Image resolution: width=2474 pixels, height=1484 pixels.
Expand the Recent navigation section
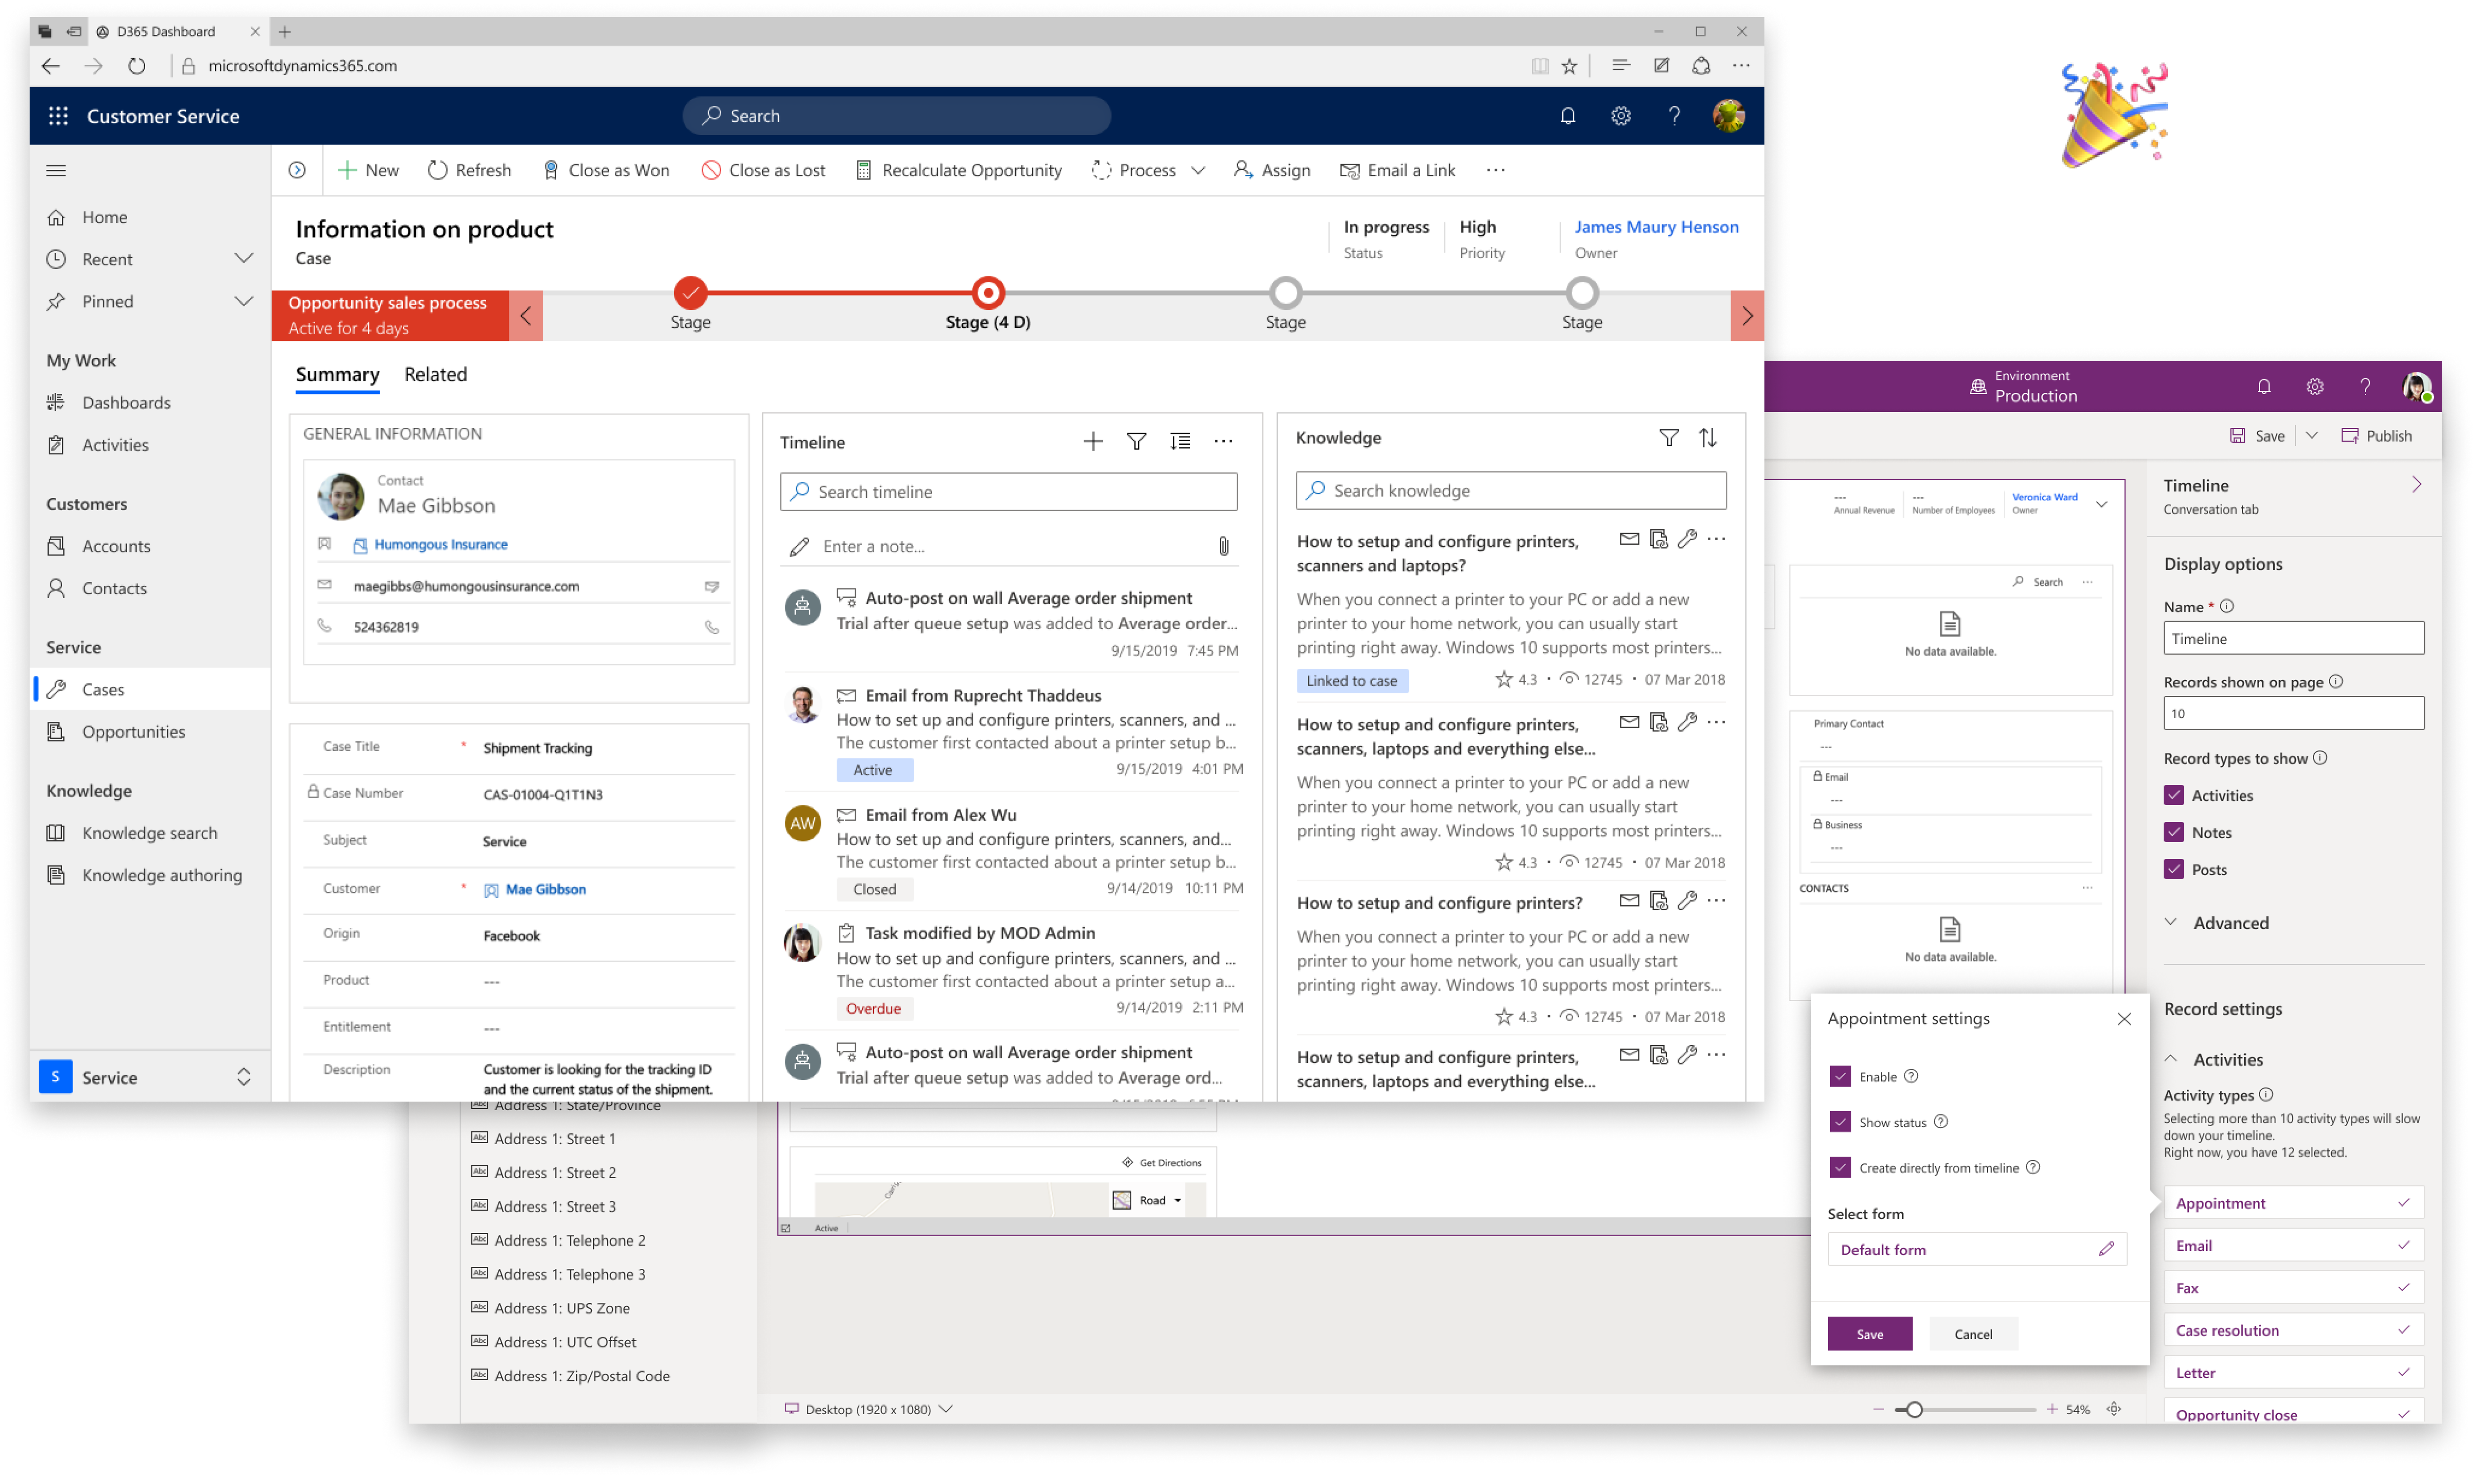(x=243, y=259)
